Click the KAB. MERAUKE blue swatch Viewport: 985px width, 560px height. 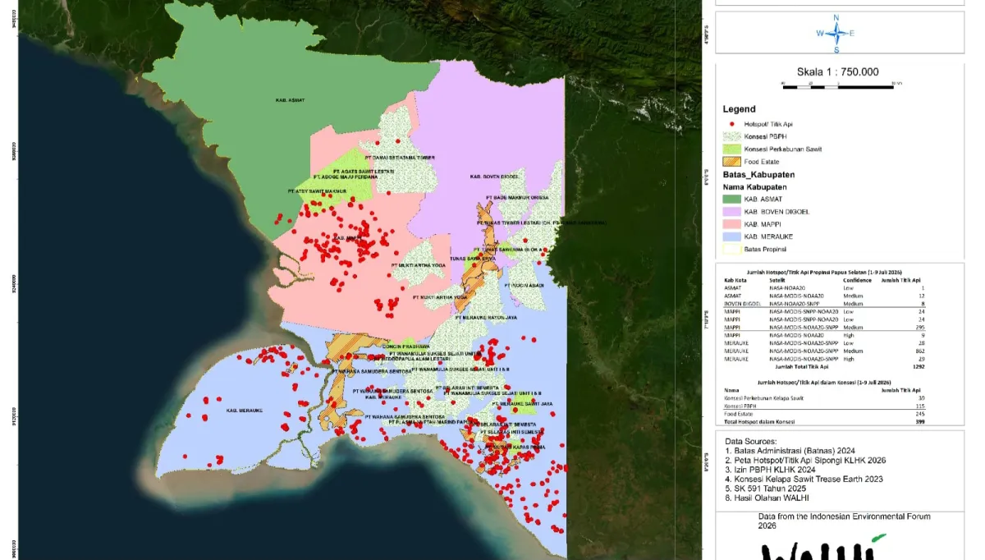click(732, 236)
